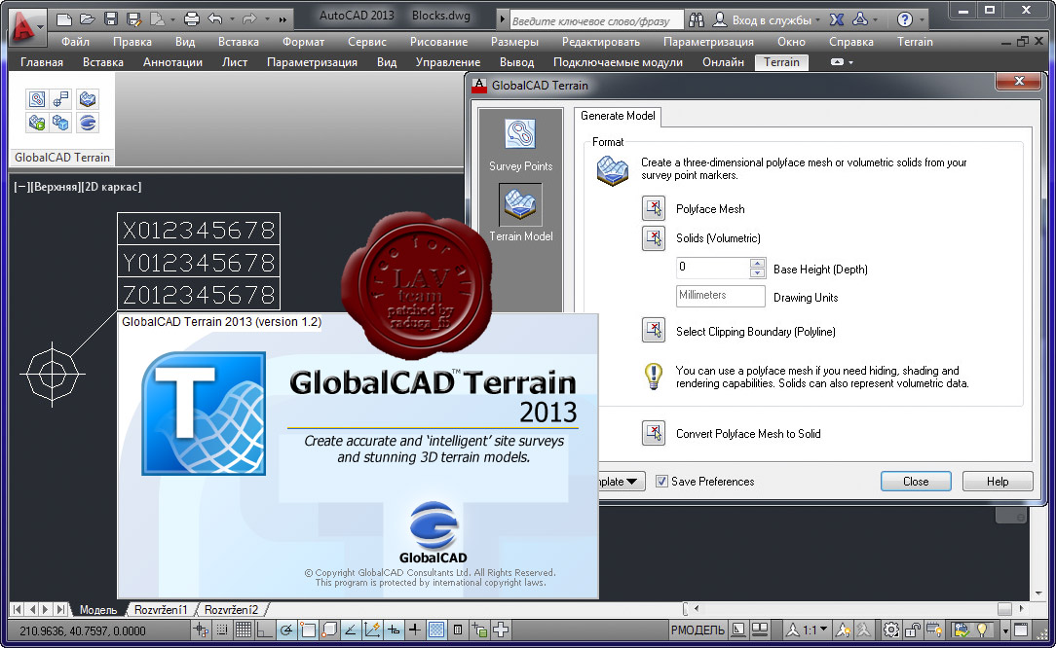Click Terrain Model icon in ribbon panel
This screenshot has height=648, width=1056.
coord(87,99)
